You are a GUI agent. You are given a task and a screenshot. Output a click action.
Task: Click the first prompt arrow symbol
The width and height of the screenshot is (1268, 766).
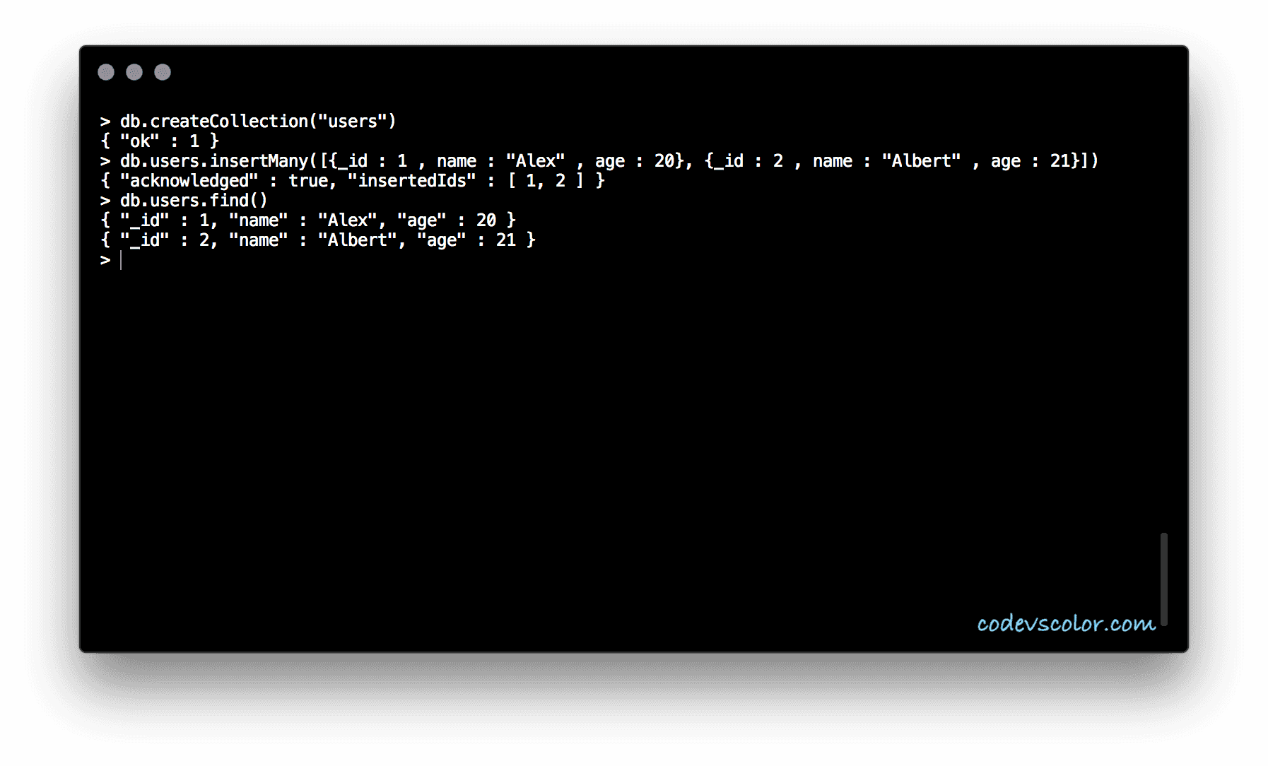(105, 122)
